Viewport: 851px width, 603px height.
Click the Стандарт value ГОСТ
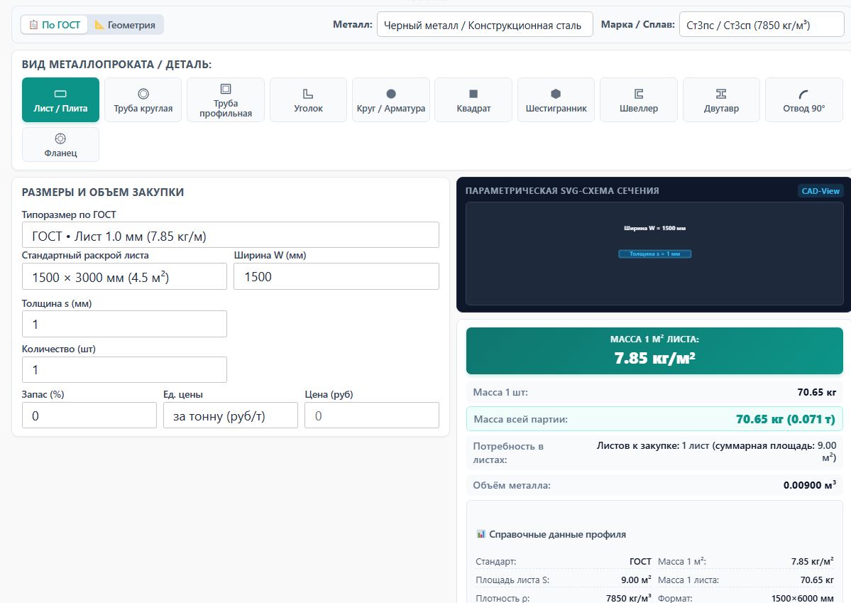pyautogui.click(x=640, y=562)
